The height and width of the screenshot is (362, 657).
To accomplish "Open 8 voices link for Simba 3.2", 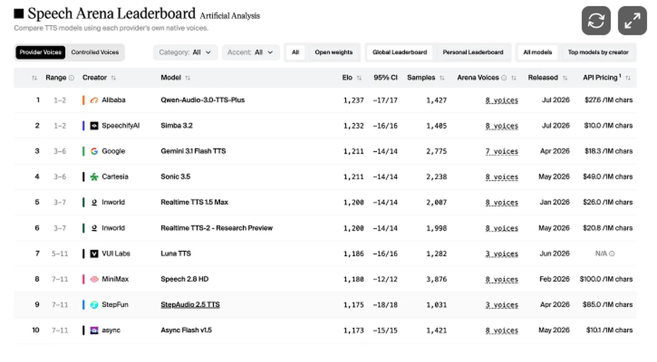I will pyautogui.click(x=501, y=125).
